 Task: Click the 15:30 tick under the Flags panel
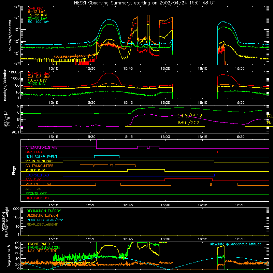(90, 205)
